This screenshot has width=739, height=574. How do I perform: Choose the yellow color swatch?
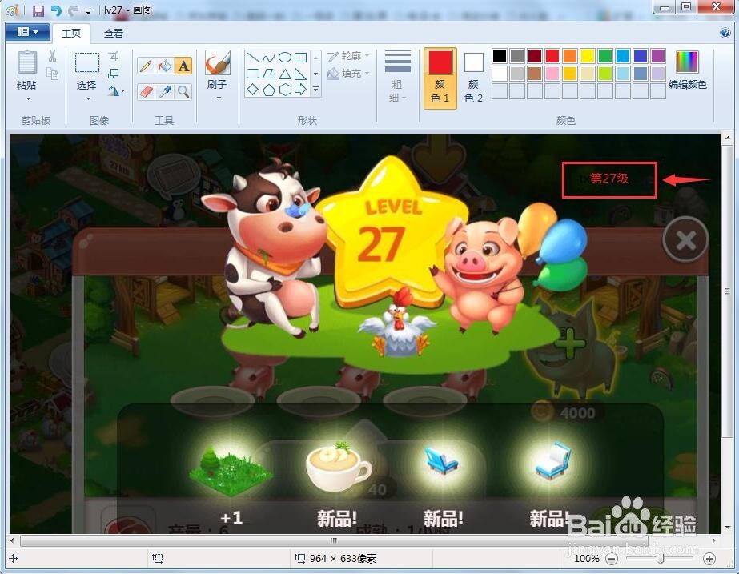click(x=587, y=56)
